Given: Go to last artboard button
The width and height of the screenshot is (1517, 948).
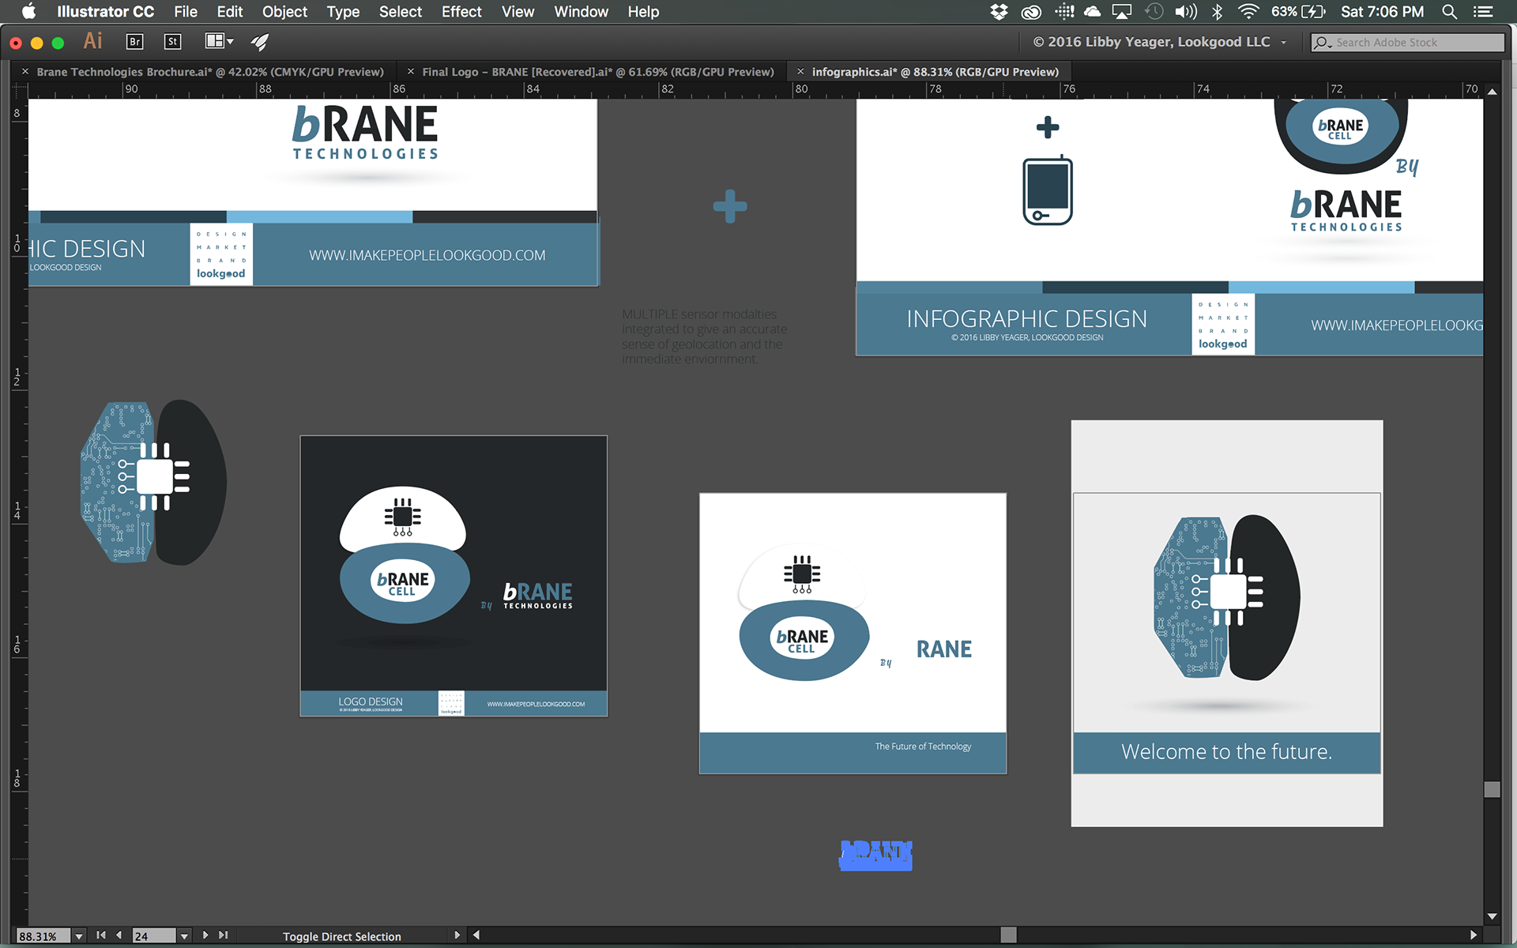Looking at the screenshot, I should coord(224,935).
